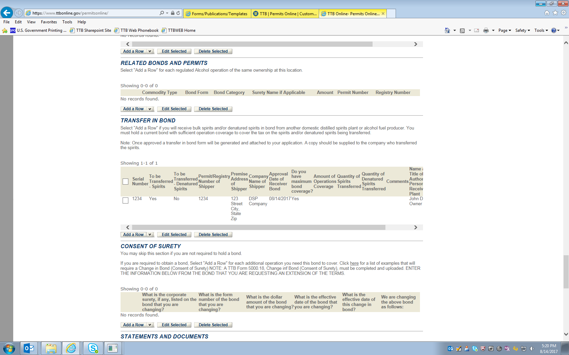The height and width of the screenshot is (355, 569).
Task: Open the 'here' link for bond examples
Action: (x=354, y=263)
